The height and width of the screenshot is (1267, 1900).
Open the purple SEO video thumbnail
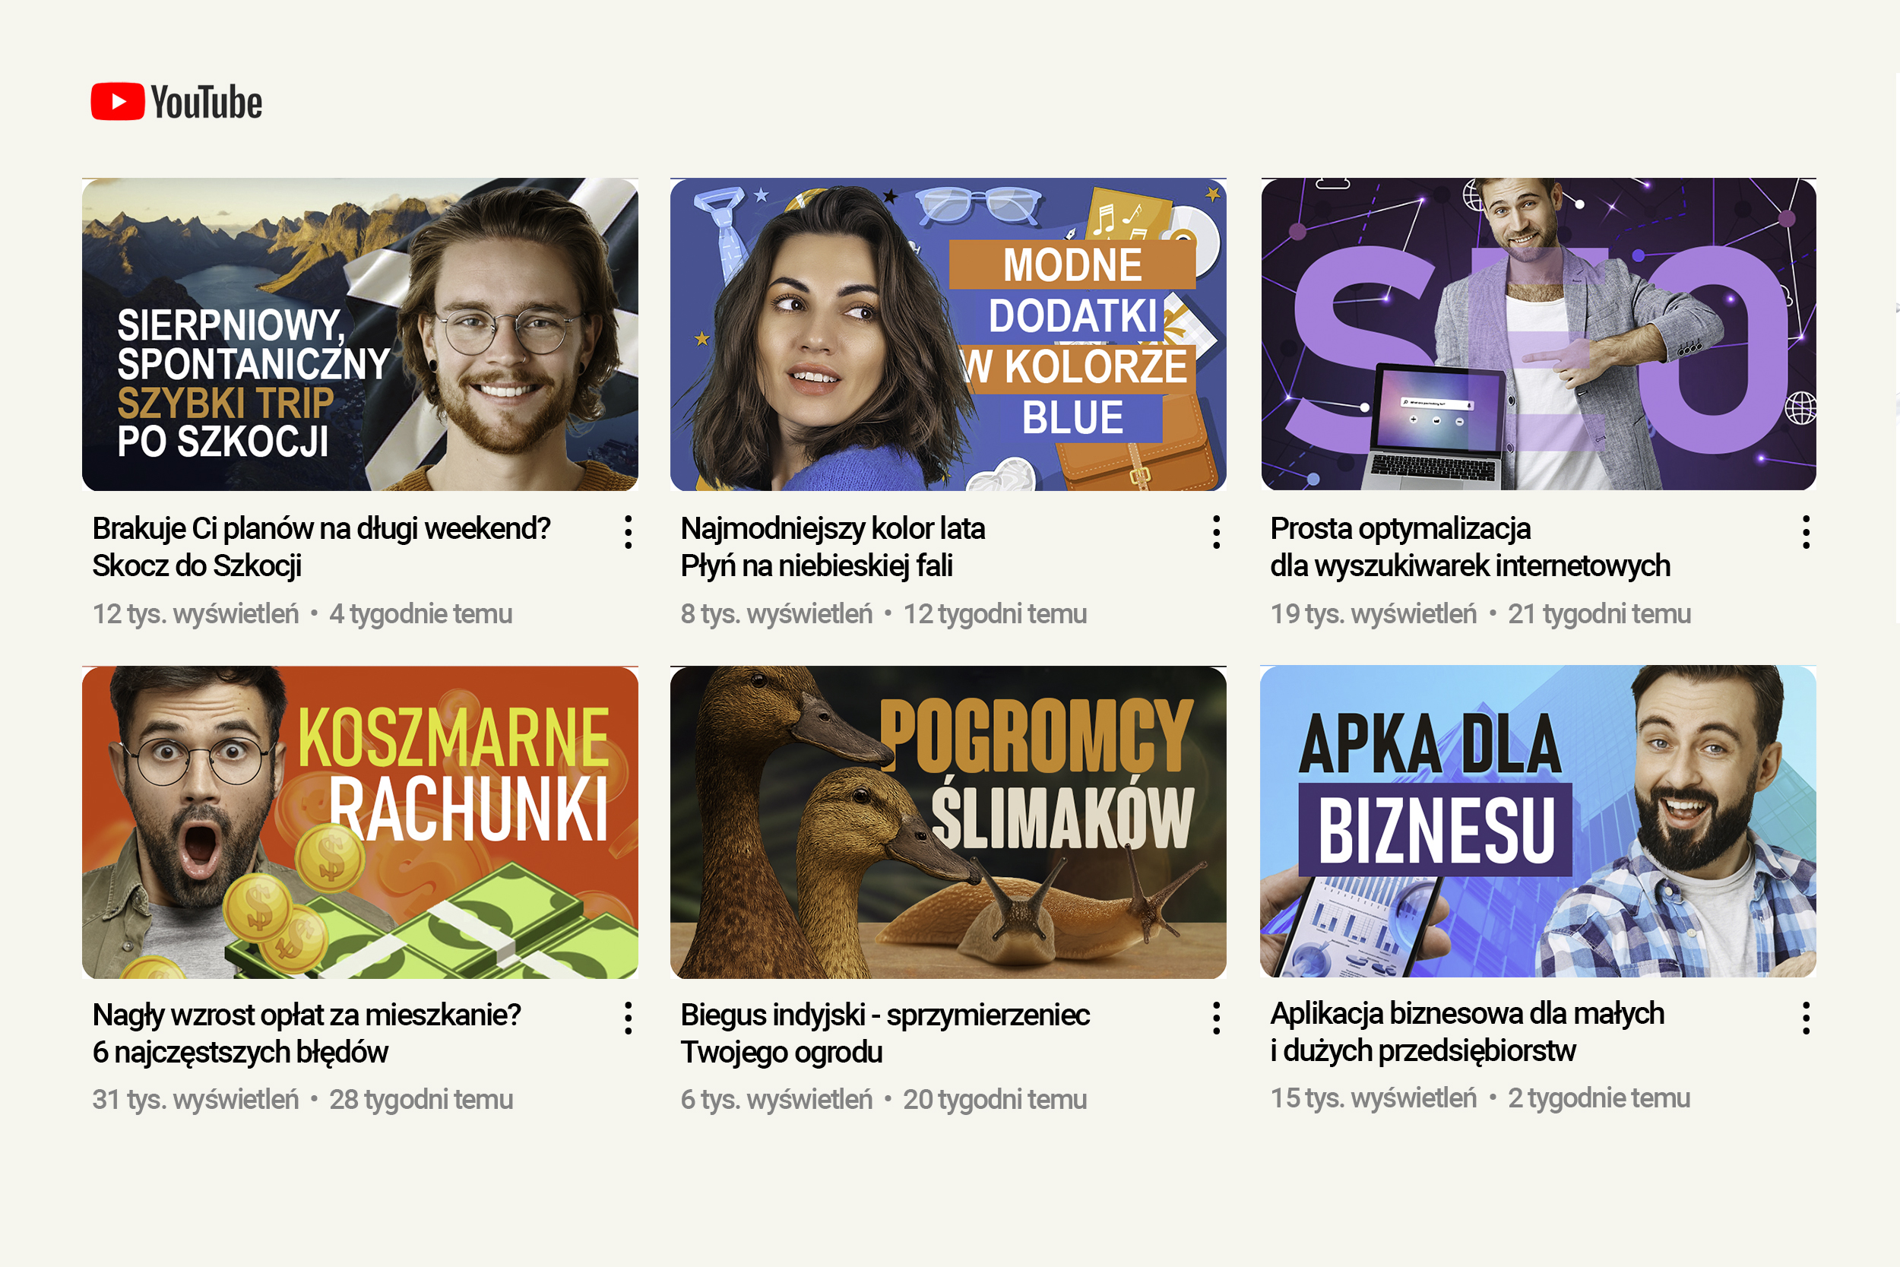[x=1538, y=334]
